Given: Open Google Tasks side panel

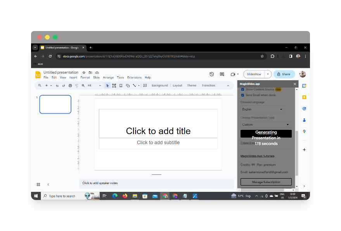Looking at the screenshot, I should [304, 109].
